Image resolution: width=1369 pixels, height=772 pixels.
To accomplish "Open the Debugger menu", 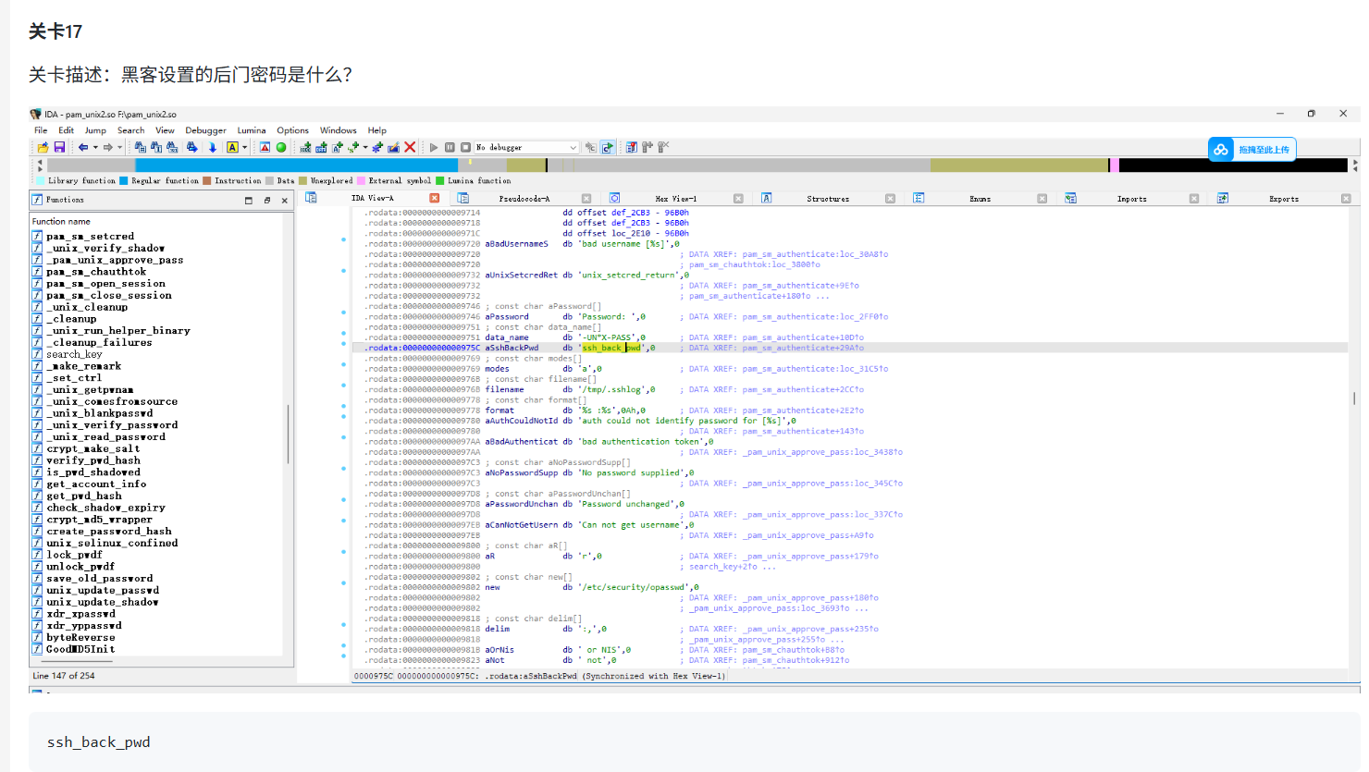I will point(205,130).
